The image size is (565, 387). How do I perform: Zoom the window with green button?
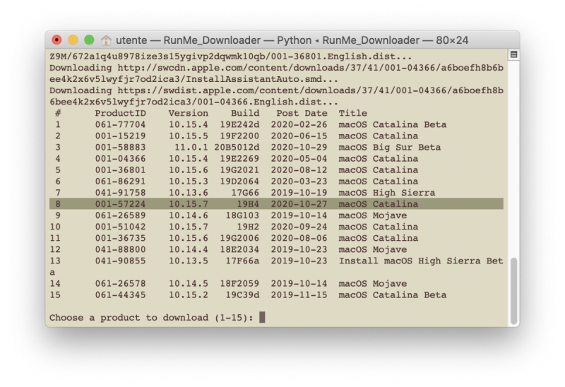[89, 40]
